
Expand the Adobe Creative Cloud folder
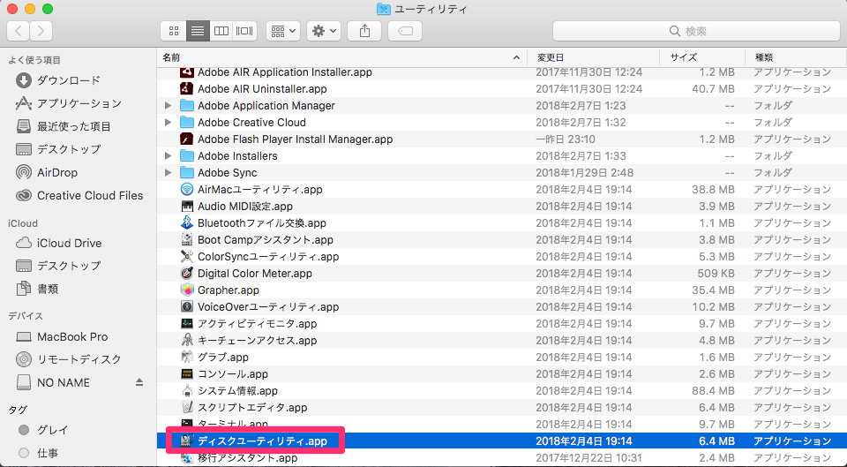[168, 122]
